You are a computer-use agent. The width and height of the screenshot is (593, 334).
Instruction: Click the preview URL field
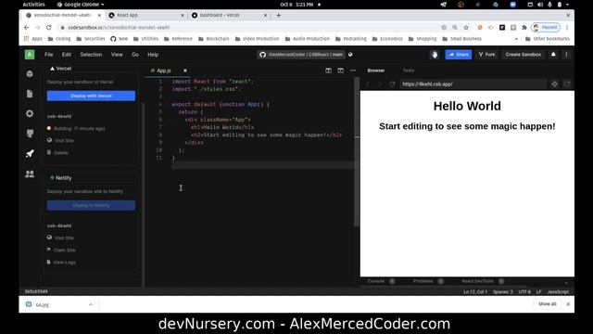473,84
